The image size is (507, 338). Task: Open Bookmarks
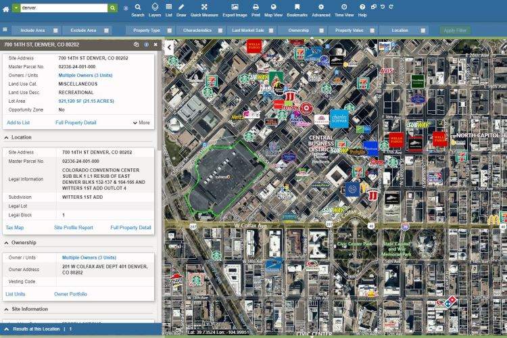click(x=297, y=10)
